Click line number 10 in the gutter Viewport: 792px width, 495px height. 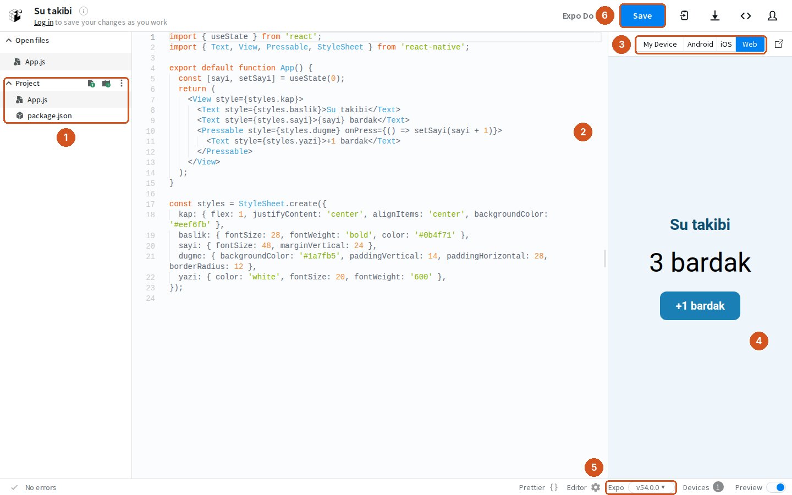tap(151, 131)
